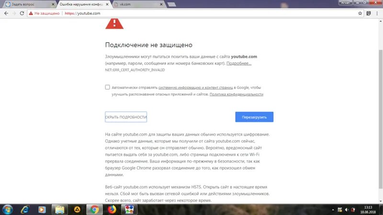The height and width of the screenshot is (215, 383).
Task: Click the 'Подключение не защищено' heading
Action: tap(149, 45)
